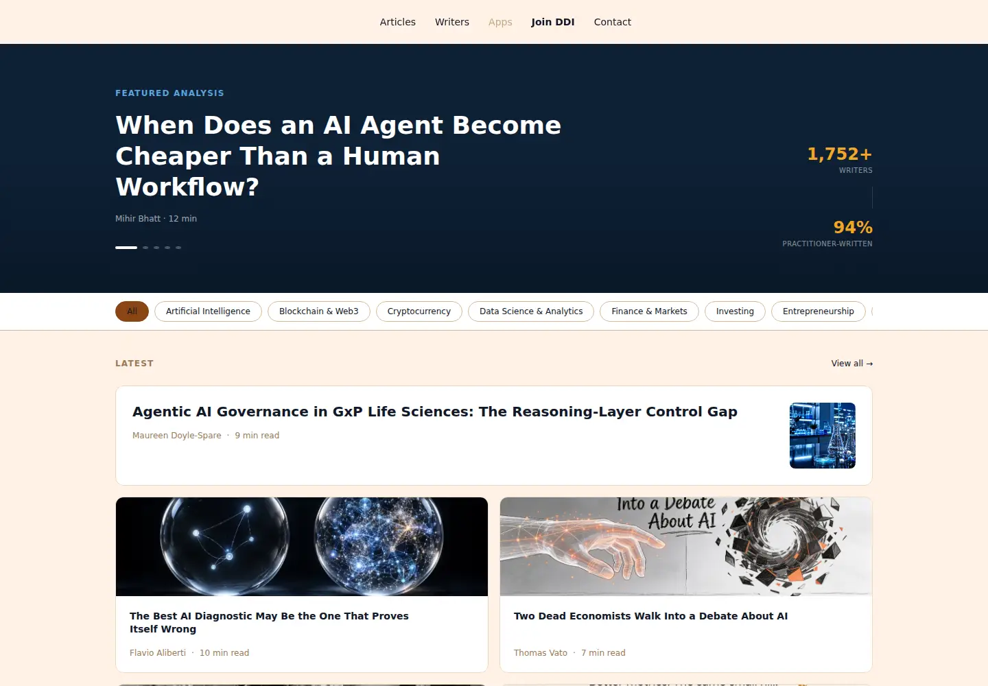Filter by Finance & Markets category
This screenshot has width=988, height=686.
click(x=649, y=311)
